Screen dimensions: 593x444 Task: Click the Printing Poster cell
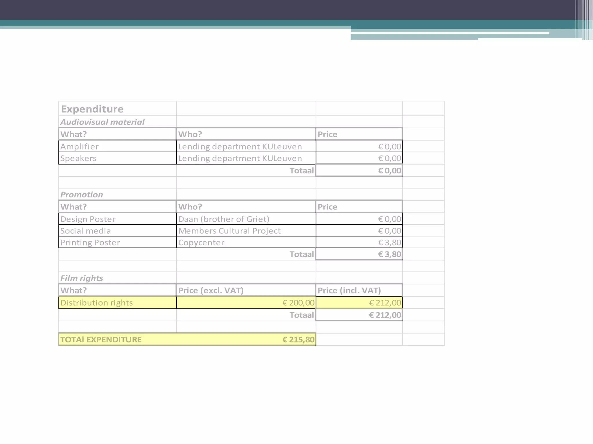tap(90, 243)
